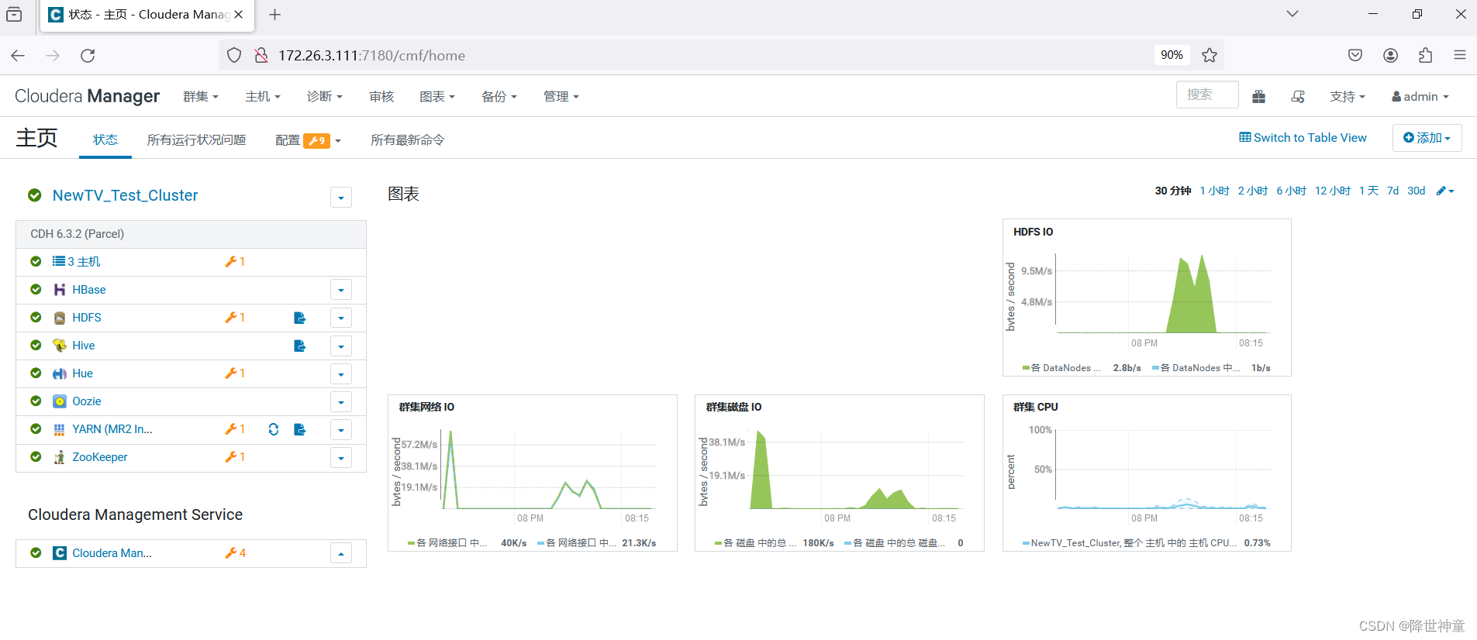Viewport: 1477px width, 640px height.
Task: Expand NewTV_Test_Cluster actions dropdown
Action: tap(341, 198)
